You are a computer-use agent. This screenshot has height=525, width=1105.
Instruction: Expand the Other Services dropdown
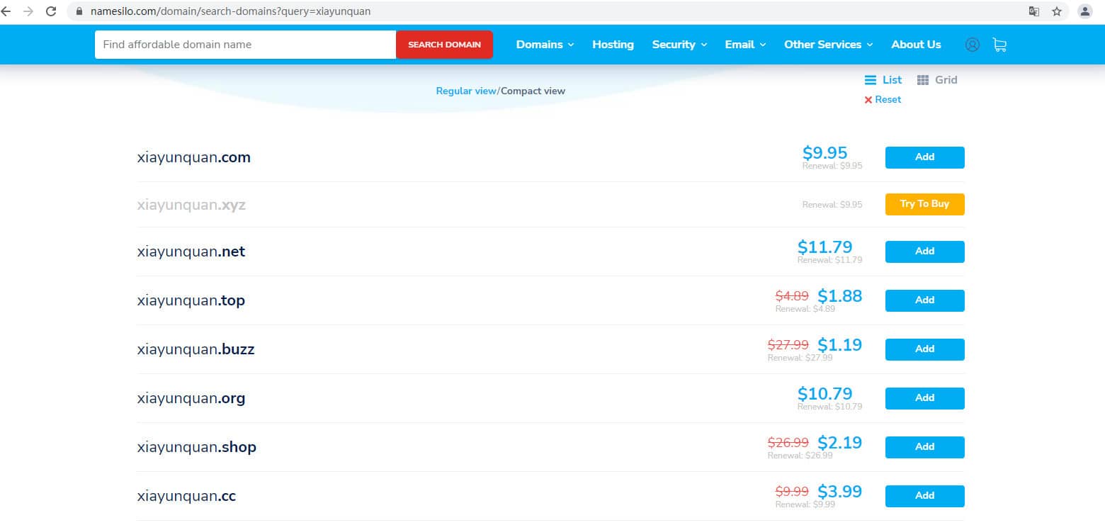click(828, 45)
